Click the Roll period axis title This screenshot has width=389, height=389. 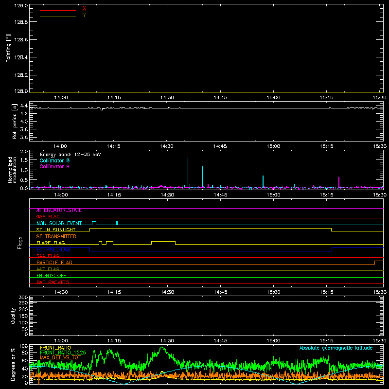14,121
